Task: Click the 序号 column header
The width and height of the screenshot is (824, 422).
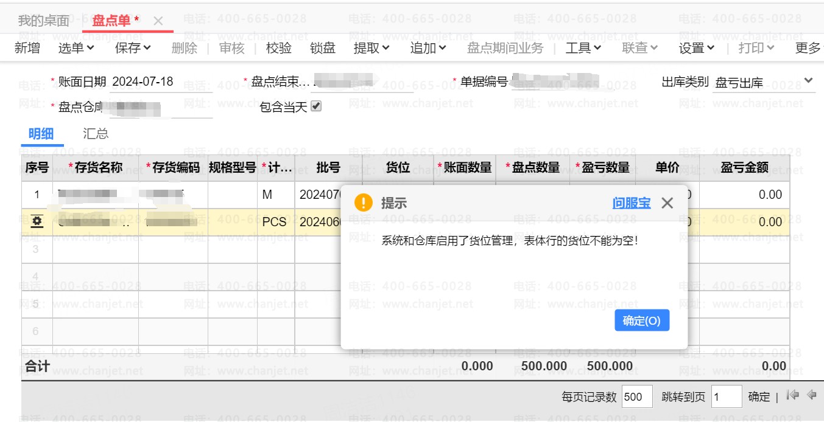Action: click(37, 167)
